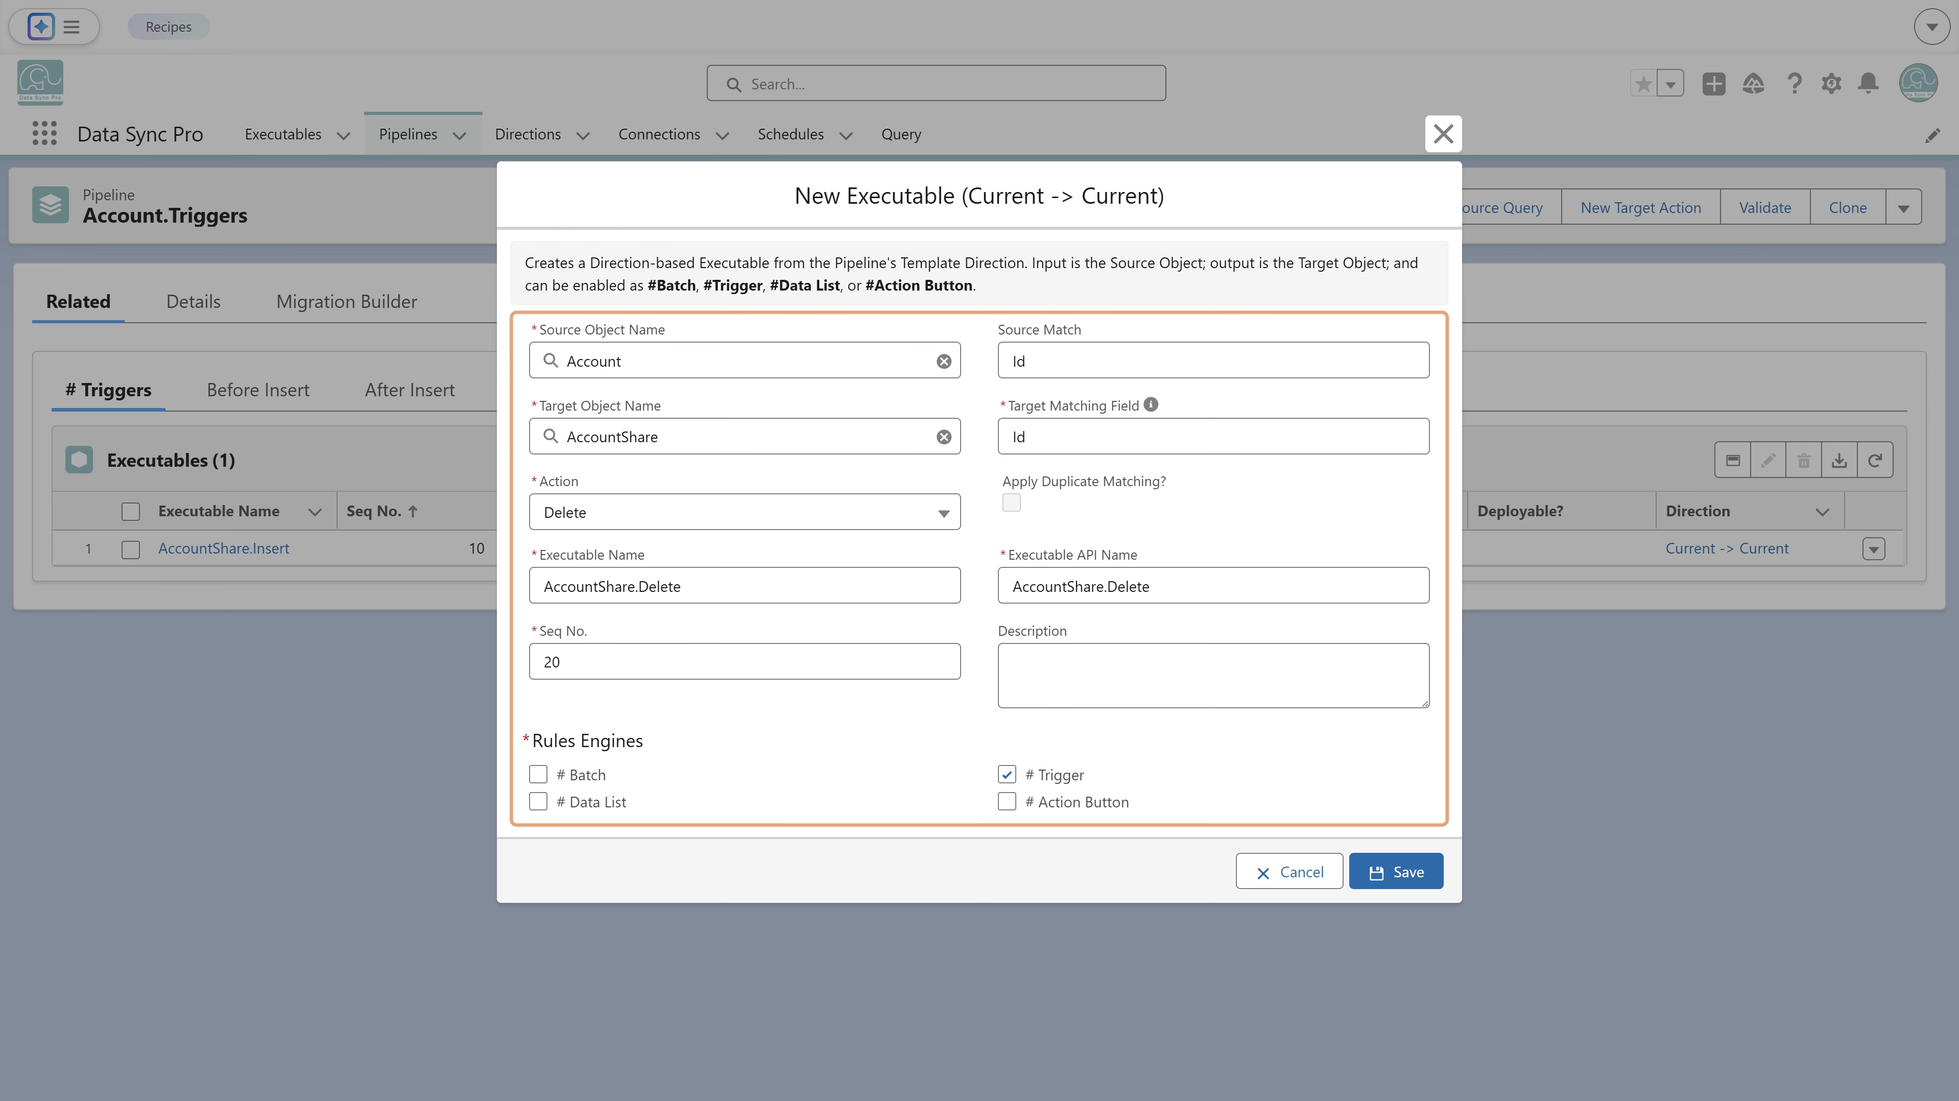The image size is (1959, 1101).
Task: Open the help question mark icon
Action: click(1794, 84)
